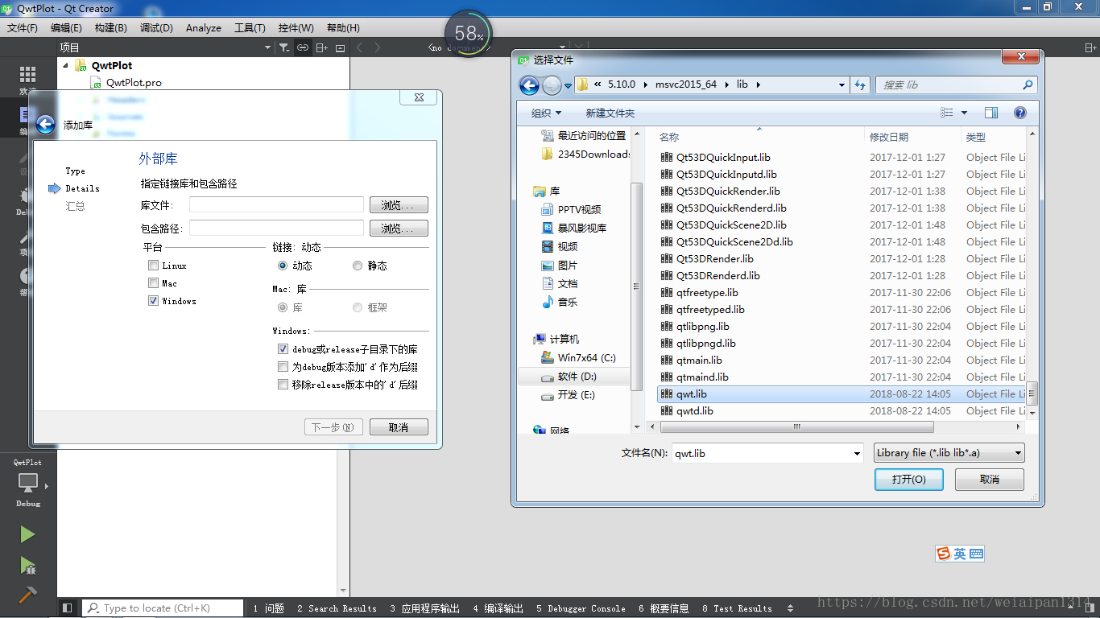This screenshot has height=618, width=1100.
Task: Build the project using the hammer icon
Action: 27,596
